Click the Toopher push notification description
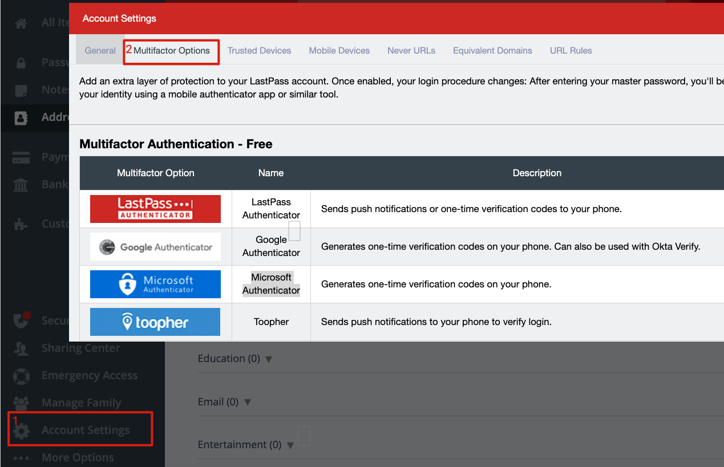 436,322
